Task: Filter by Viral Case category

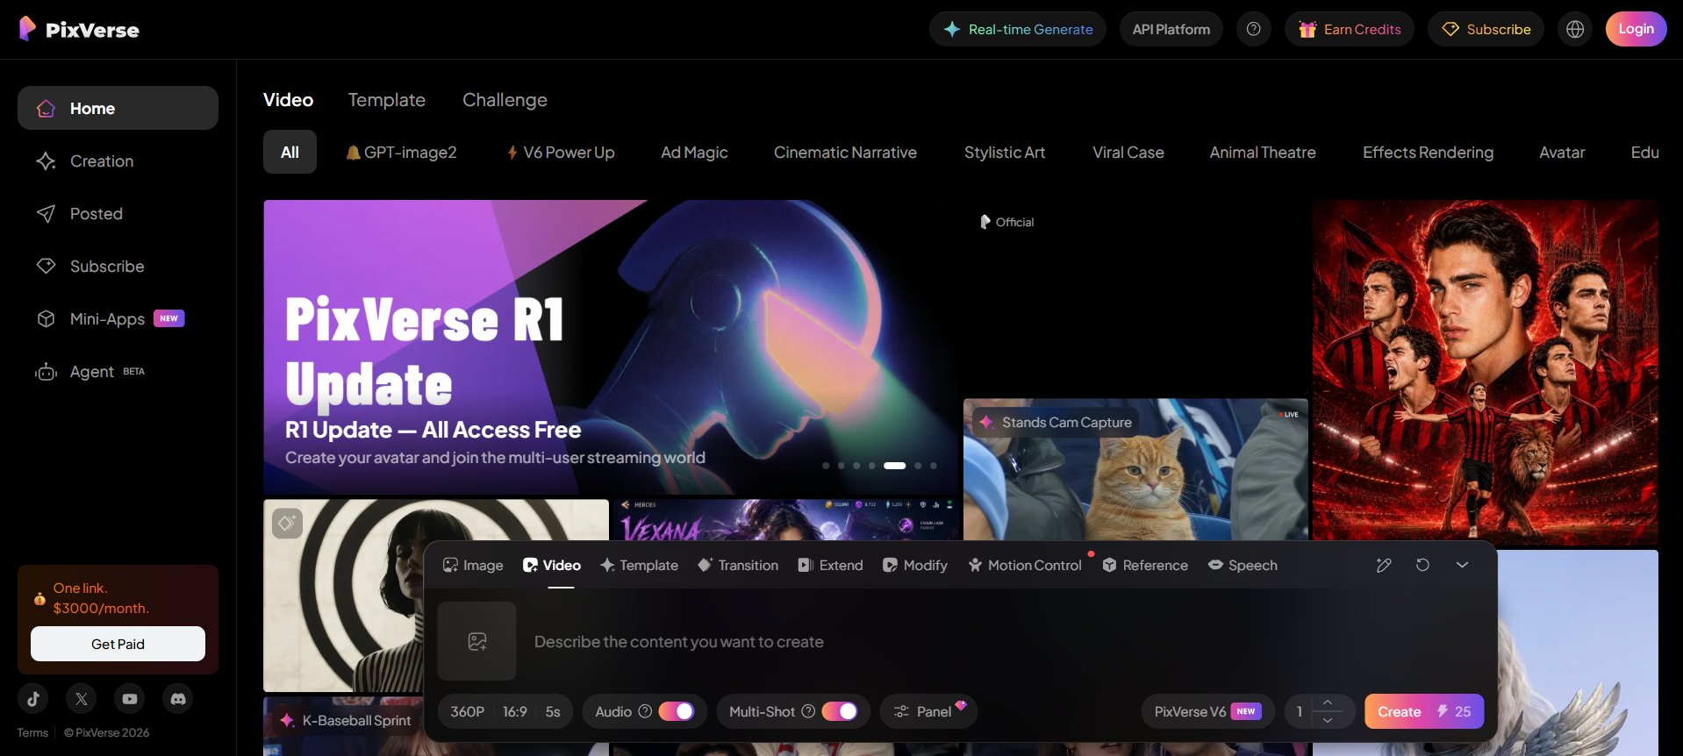Action: (1128, 152)
